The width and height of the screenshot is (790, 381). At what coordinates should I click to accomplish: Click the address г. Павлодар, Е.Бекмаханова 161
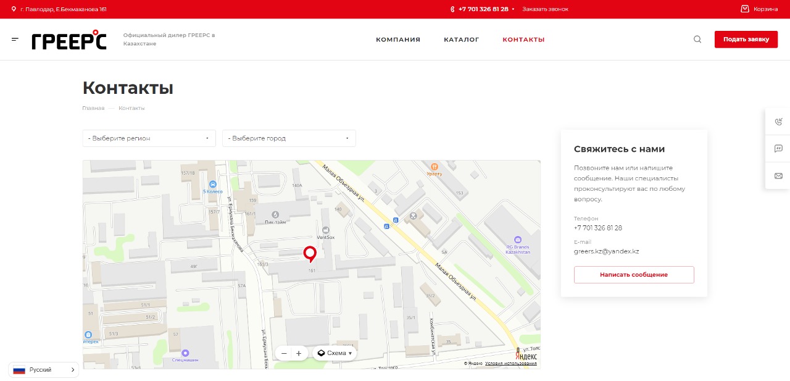[x=64, y=9]
